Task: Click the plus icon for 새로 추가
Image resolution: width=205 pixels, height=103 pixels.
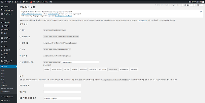Action: pyautogui.click(x=21, y=2)
